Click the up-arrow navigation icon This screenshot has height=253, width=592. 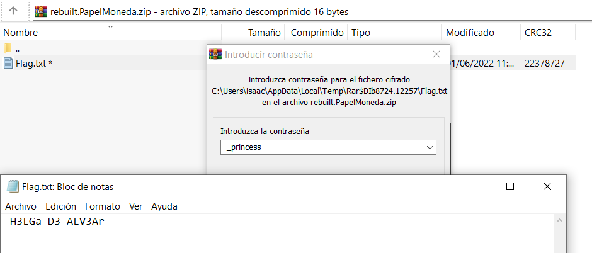pos(13,11)
